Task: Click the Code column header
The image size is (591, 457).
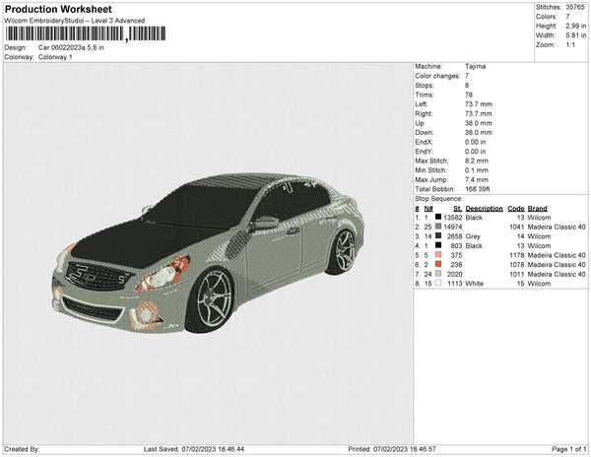Action: [515, 209]
